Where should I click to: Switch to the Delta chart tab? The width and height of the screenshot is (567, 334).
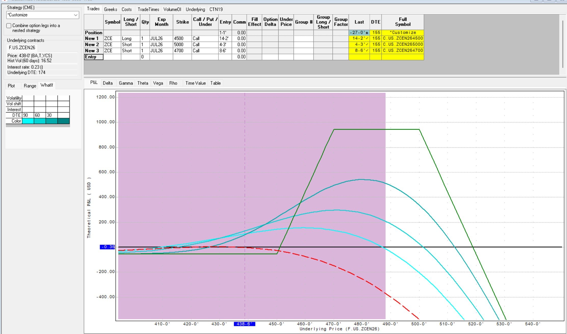(x=108, y=83)
